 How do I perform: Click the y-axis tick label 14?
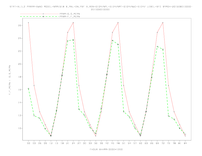click(x=20, y=102)
